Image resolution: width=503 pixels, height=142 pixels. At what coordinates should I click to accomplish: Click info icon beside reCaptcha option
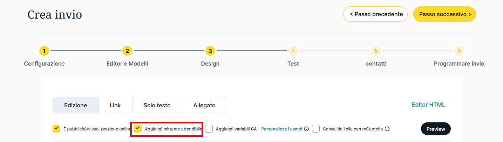(387, 129)
